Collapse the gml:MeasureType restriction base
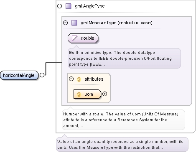Screen dimensions: 196x153 (65, 23)
